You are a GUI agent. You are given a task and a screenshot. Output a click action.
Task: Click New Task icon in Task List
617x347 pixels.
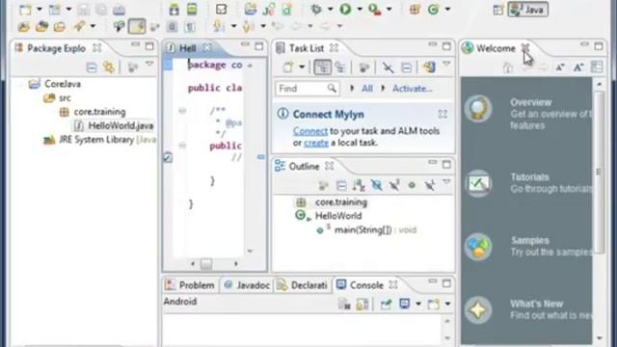pyautogui.click(x=288, y=67)
